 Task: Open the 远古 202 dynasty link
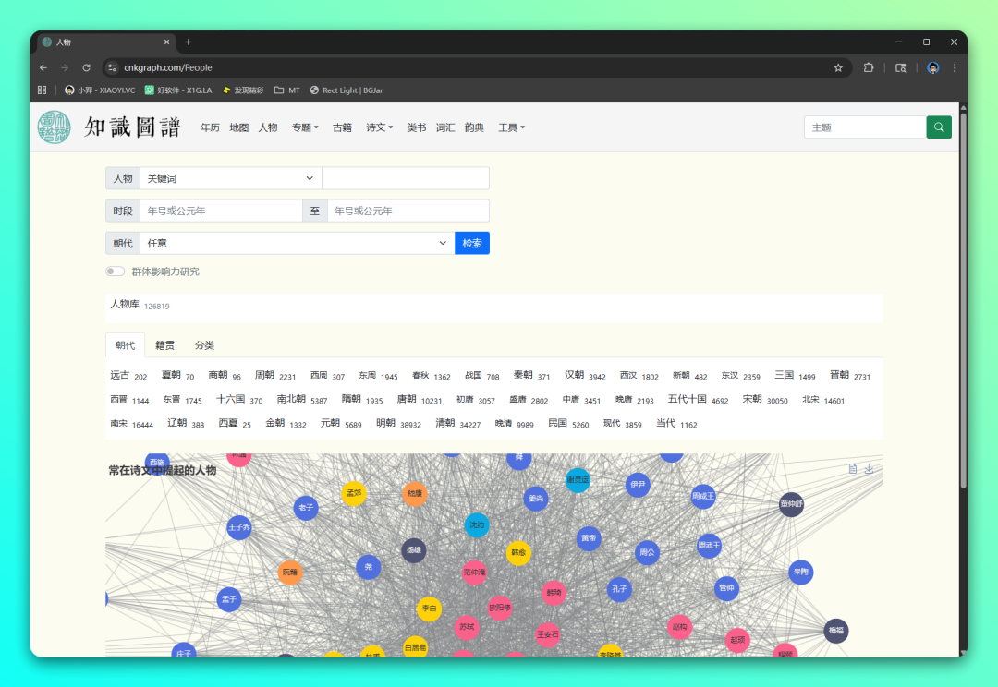(x=128, y=375)
